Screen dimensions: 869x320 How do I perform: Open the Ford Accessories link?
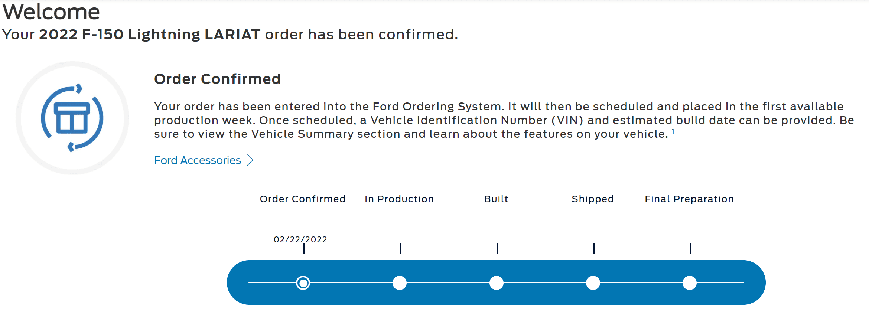(x=198, y=160)
